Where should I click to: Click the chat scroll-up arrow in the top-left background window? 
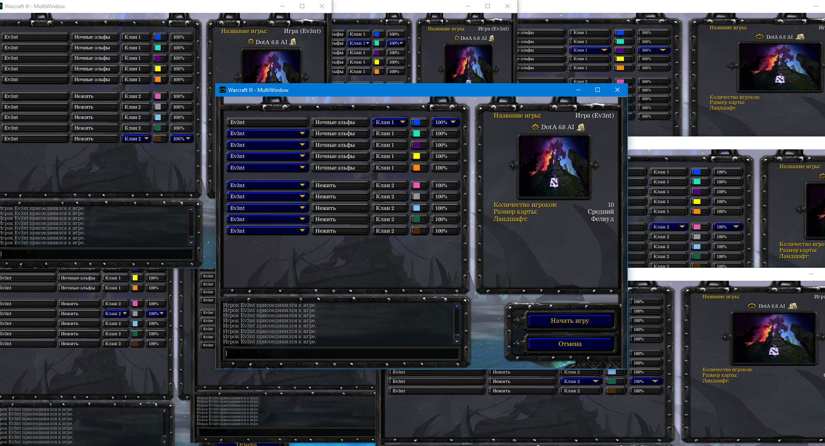(191, 209)
